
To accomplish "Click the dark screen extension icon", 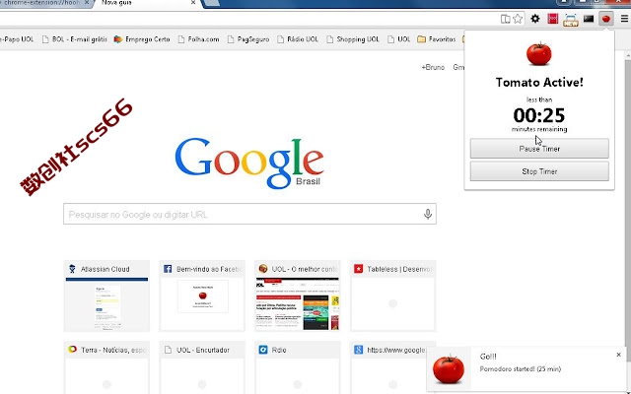I will click(x=589, y=19).
